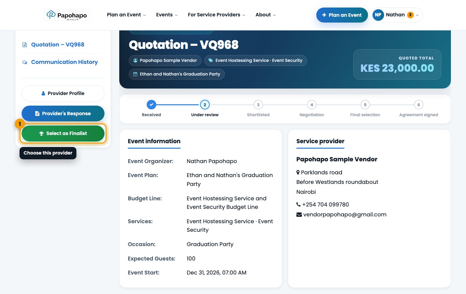Click vendorpapohapo@gmail.com email address
This screenshot has width=466, height=294.
(x=345, y=215)
